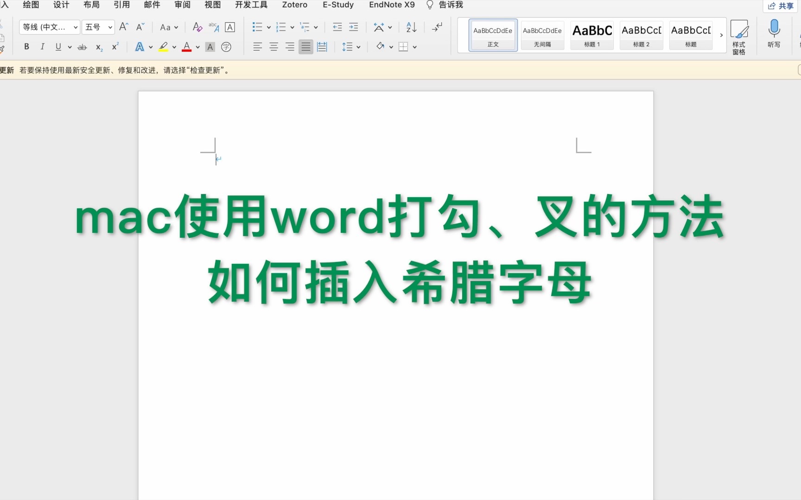Open the 布局 tab
This screenshot has height=500, width=801.
91,5
